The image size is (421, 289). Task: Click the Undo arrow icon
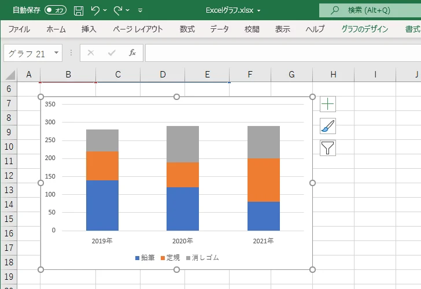click(x=95, y=10)
